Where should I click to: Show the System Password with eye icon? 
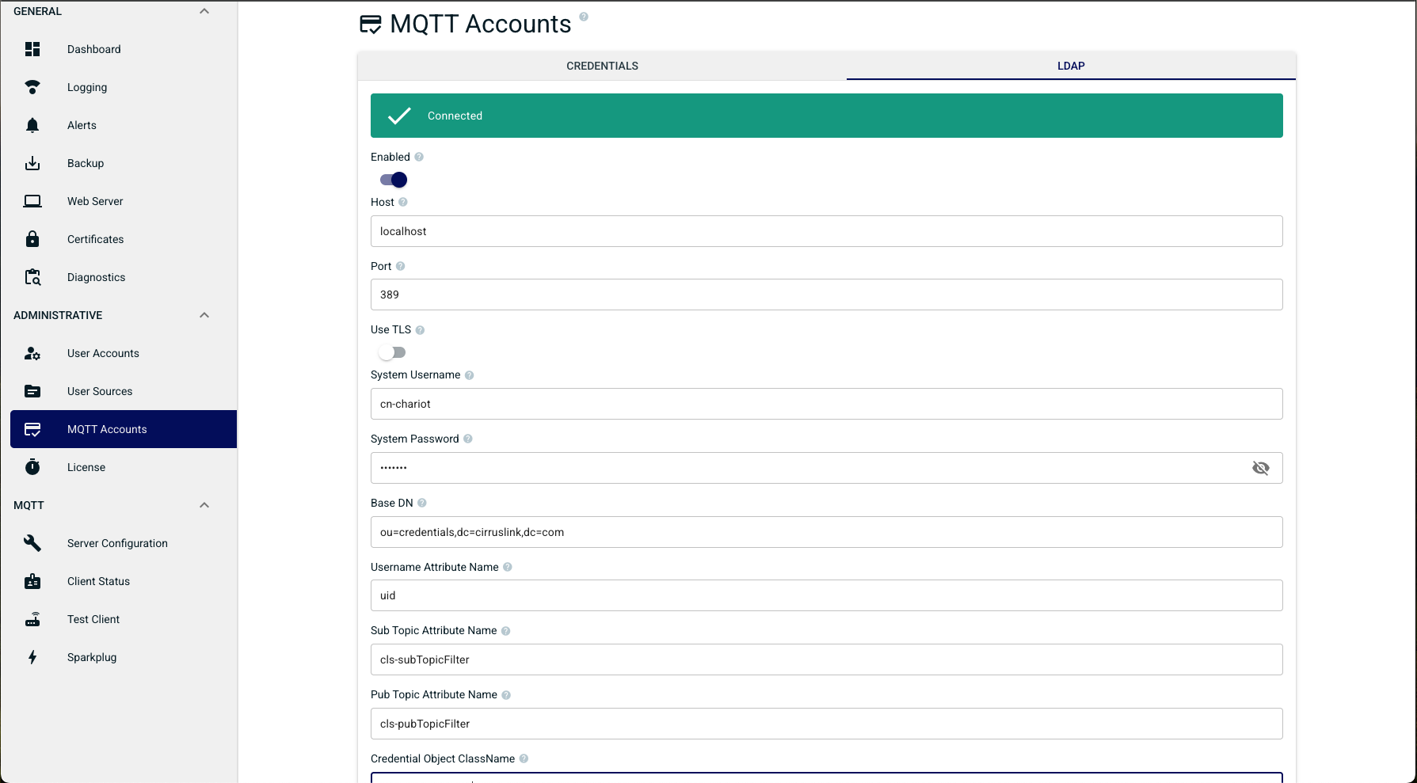tap(1260, 468)
